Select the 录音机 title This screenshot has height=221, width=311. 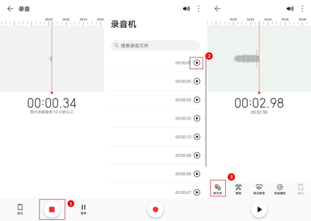(124, 24)
